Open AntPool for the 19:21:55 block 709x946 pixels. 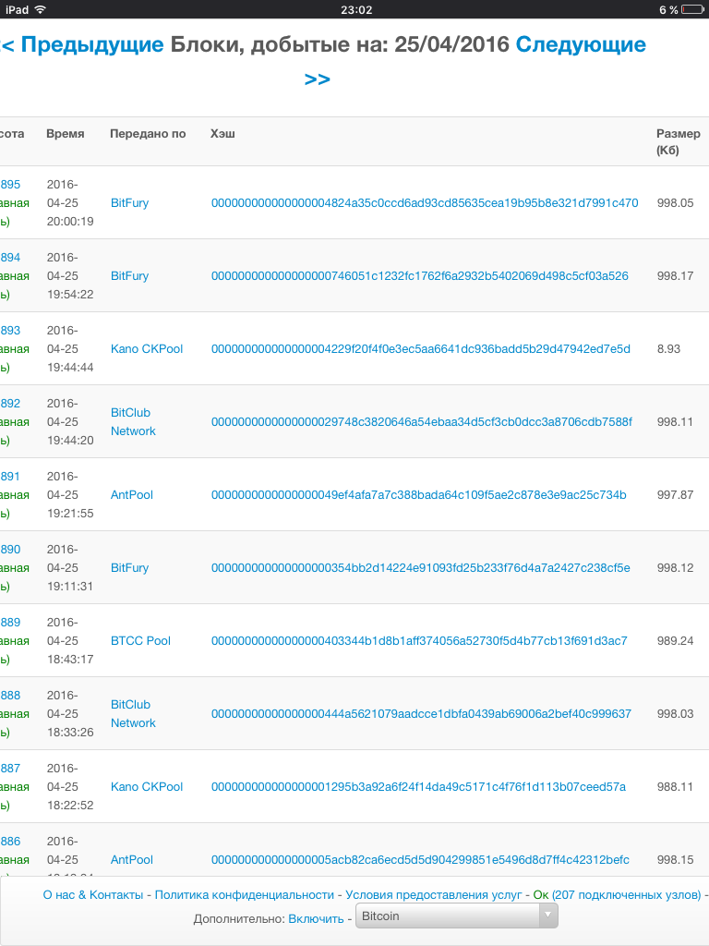[132, 495]
